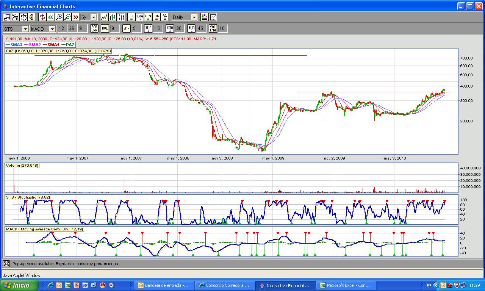Click the pop-up menu icon in status bar
This screenshot has height=291, width=485.
[6, 264]
